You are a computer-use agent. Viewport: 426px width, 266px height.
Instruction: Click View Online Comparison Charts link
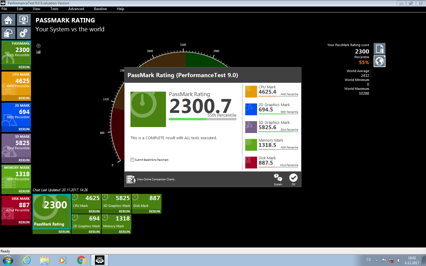[156, 179]
